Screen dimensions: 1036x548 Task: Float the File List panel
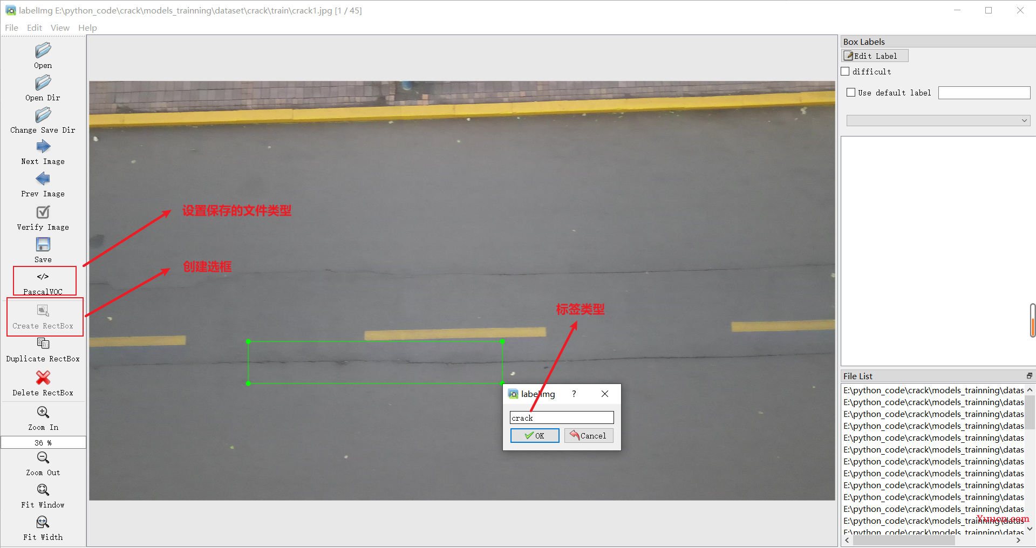(1030, 376)
